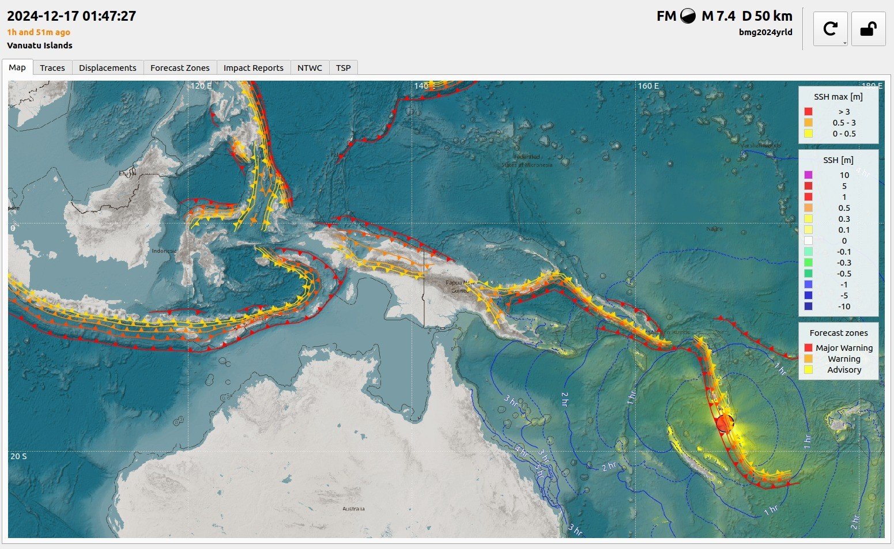The width and height of the screenshot is (894, 549).
Task: Click the orange Warning forecast zone swatch
Action: 808,359
